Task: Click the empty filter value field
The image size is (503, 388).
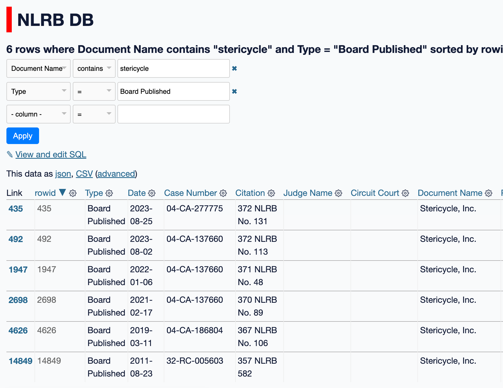Action: coord(174,114)
